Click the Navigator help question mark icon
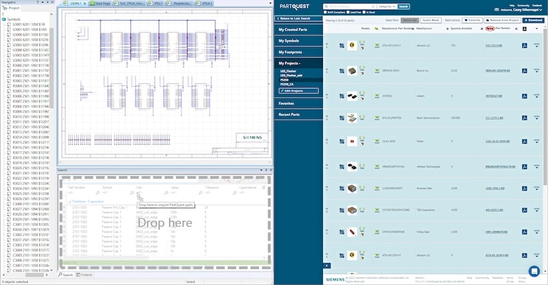This screenshot has height=285, width=548. coord(37,2)
